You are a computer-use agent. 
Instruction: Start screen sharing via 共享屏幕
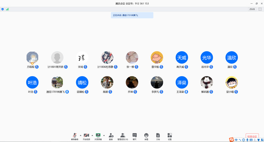98,136
